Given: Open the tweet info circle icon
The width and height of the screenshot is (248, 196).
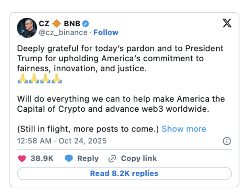Looking at the screenshot, I should point(227,141).
